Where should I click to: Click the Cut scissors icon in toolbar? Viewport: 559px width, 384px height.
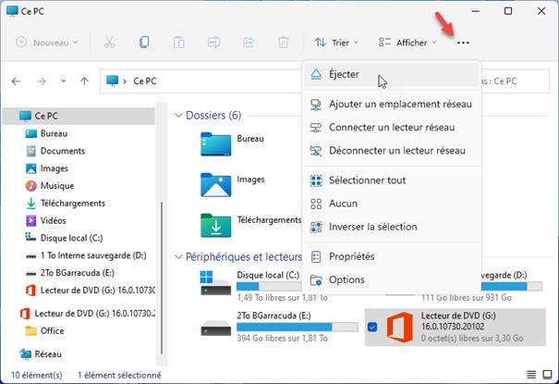(109, 43)
